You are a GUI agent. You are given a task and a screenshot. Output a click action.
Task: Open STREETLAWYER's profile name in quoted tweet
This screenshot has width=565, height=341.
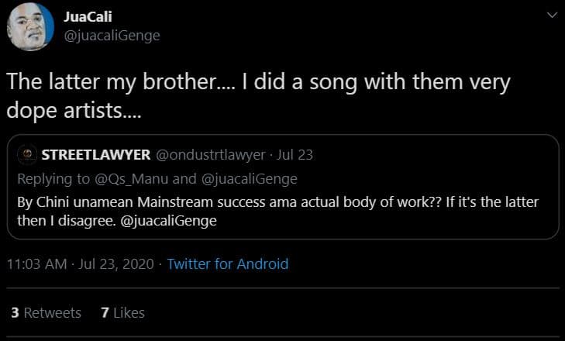click(96, 154)
